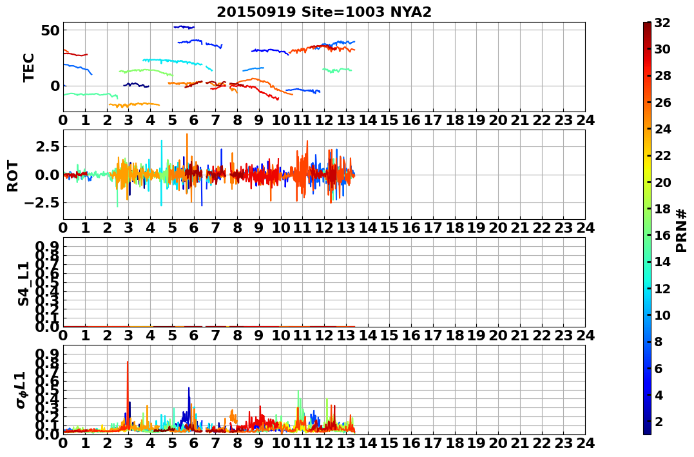The width and height of the screenshot is (694, 457).
Task: Click the colorbar tick value 10
Action: tap(662, 315)
